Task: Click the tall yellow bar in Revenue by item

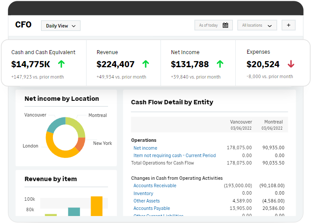Action: pyautogui.click(x=97, y=206)
